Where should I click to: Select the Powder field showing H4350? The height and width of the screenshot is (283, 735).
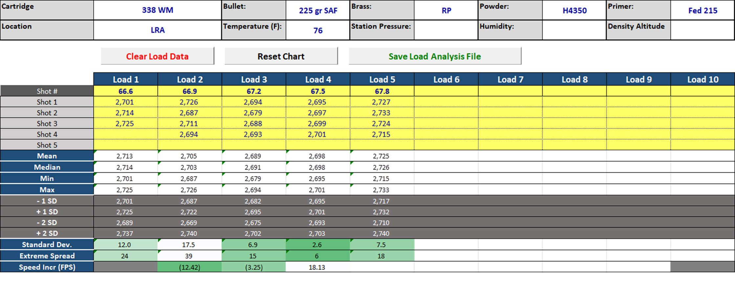574,10
